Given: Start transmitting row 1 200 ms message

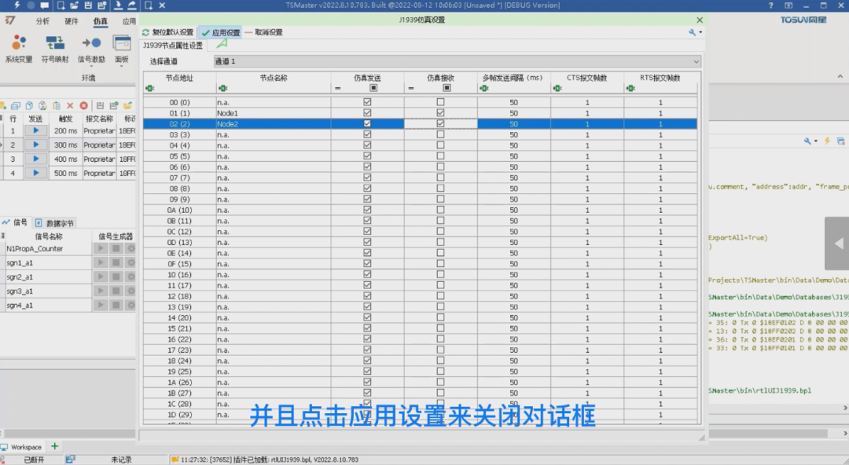Looking at the screenshot, I should [x=35, y=130].
